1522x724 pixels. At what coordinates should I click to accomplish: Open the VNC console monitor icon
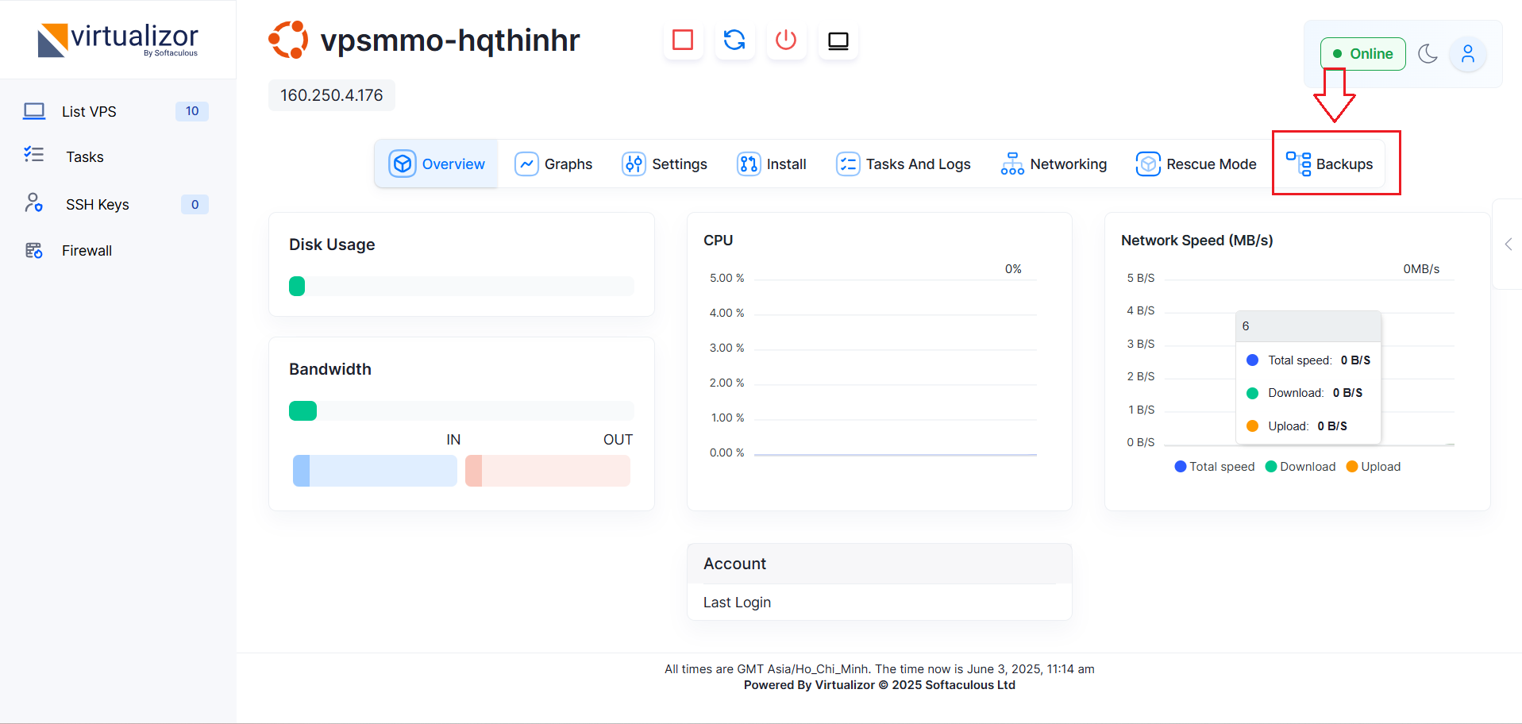[838, 40]
